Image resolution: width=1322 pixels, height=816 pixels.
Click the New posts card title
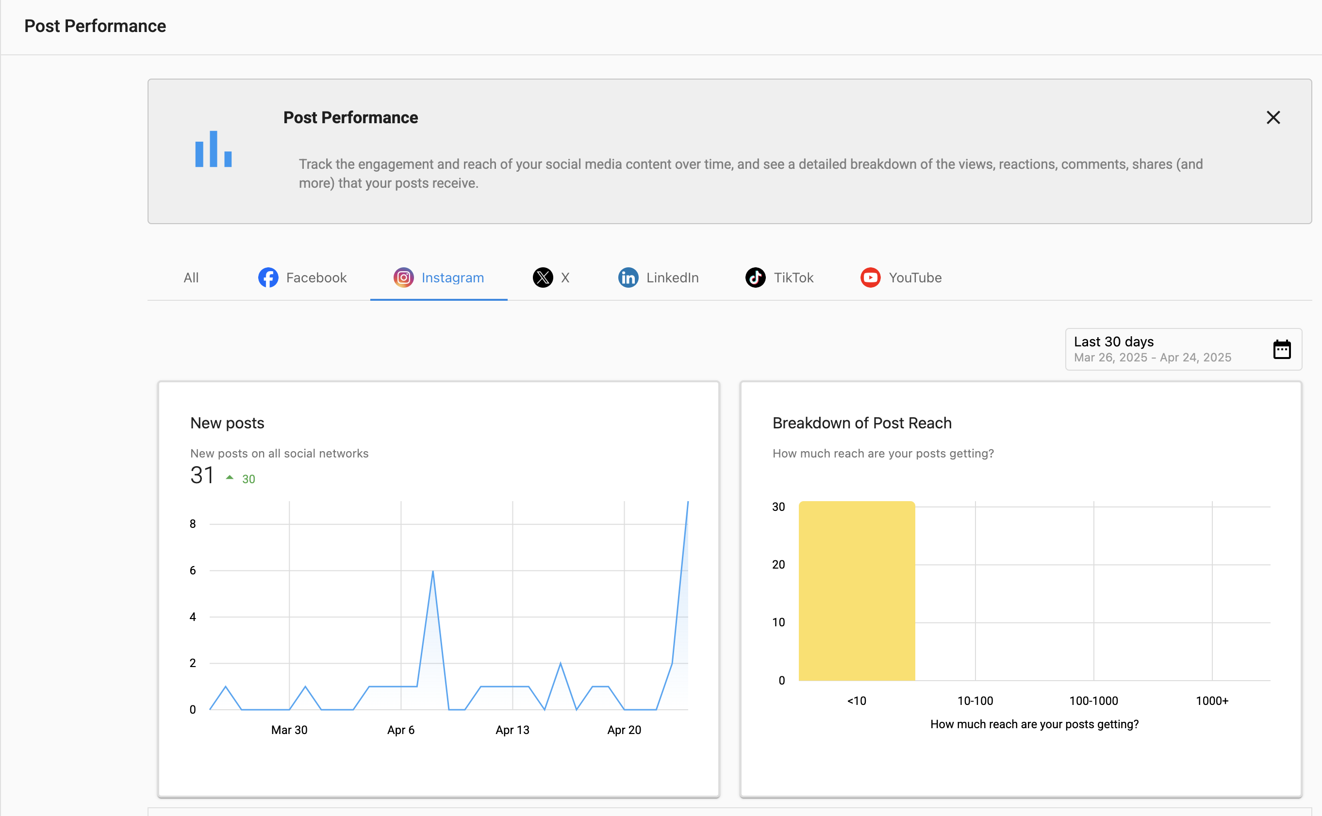point(227,423)
